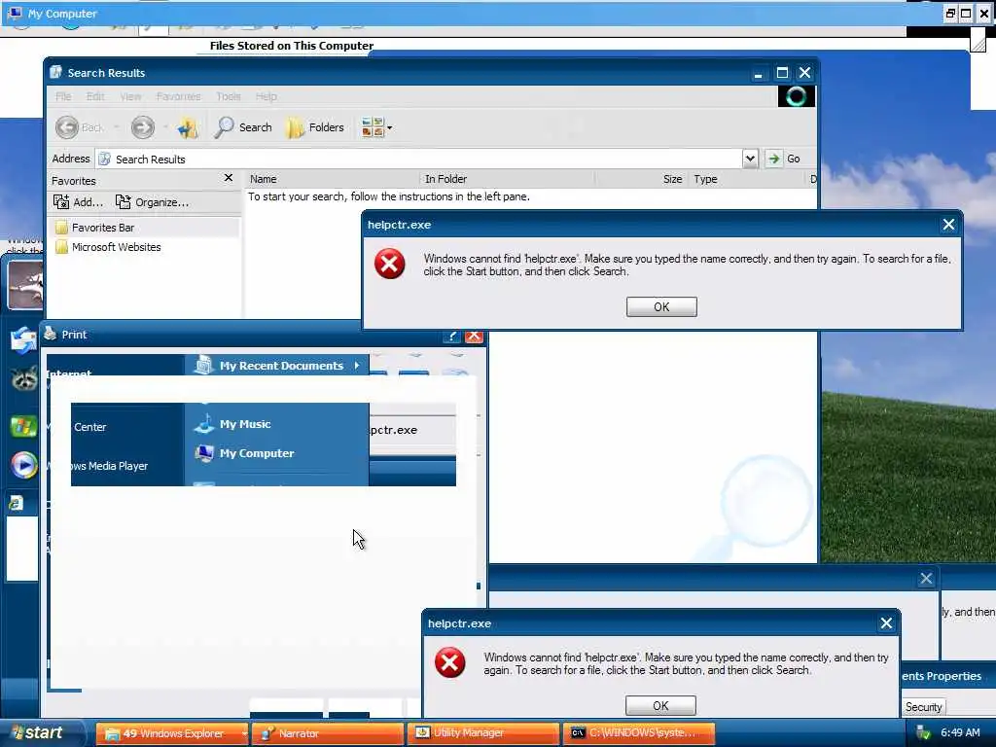Click the red error icon in lower dialog

(449, 663)
